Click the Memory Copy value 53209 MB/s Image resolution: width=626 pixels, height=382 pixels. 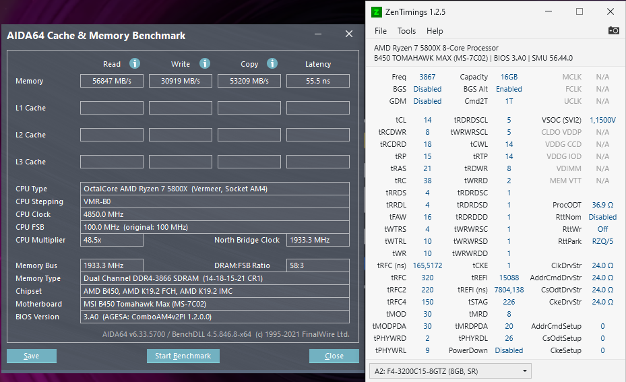(249, 81)
